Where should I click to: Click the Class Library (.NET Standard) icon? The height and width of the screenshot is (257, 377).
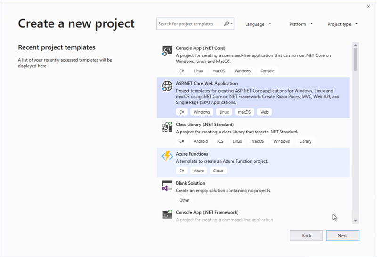click(167, 127)
